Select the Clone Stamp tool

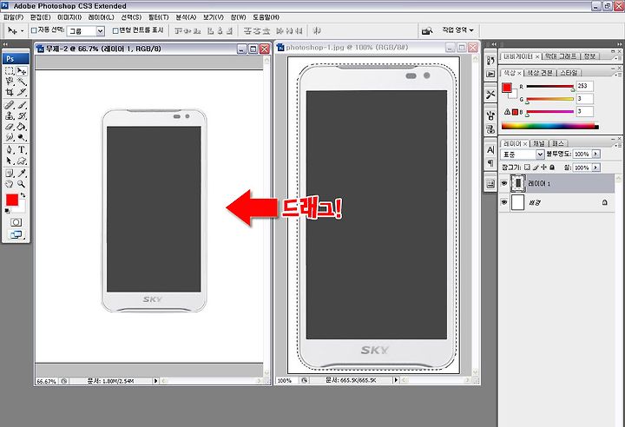[10, 116]
